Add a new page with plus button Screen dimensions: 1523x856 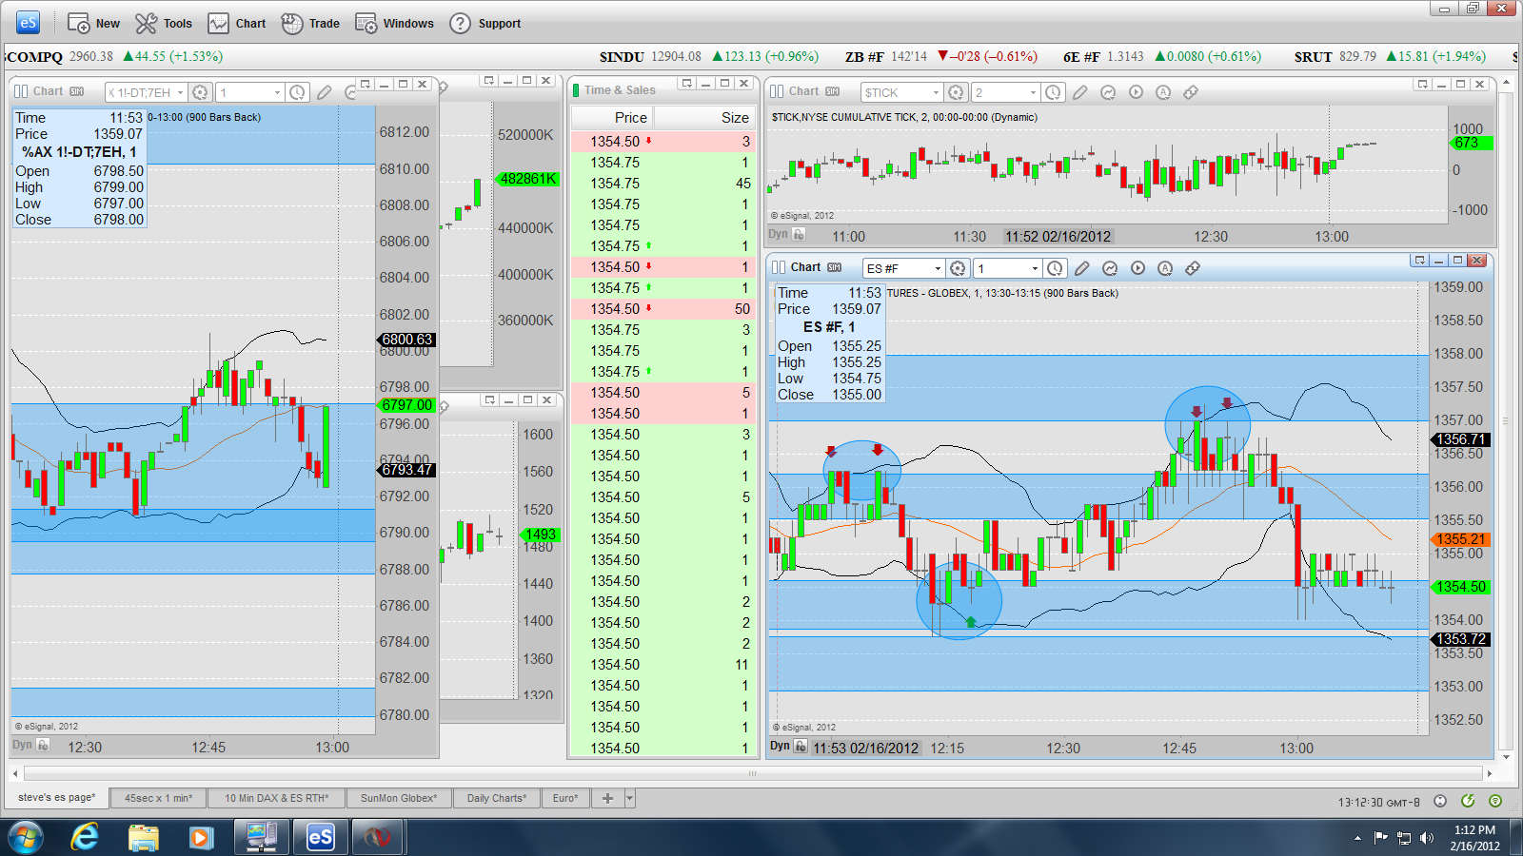(x=607, y=798)
